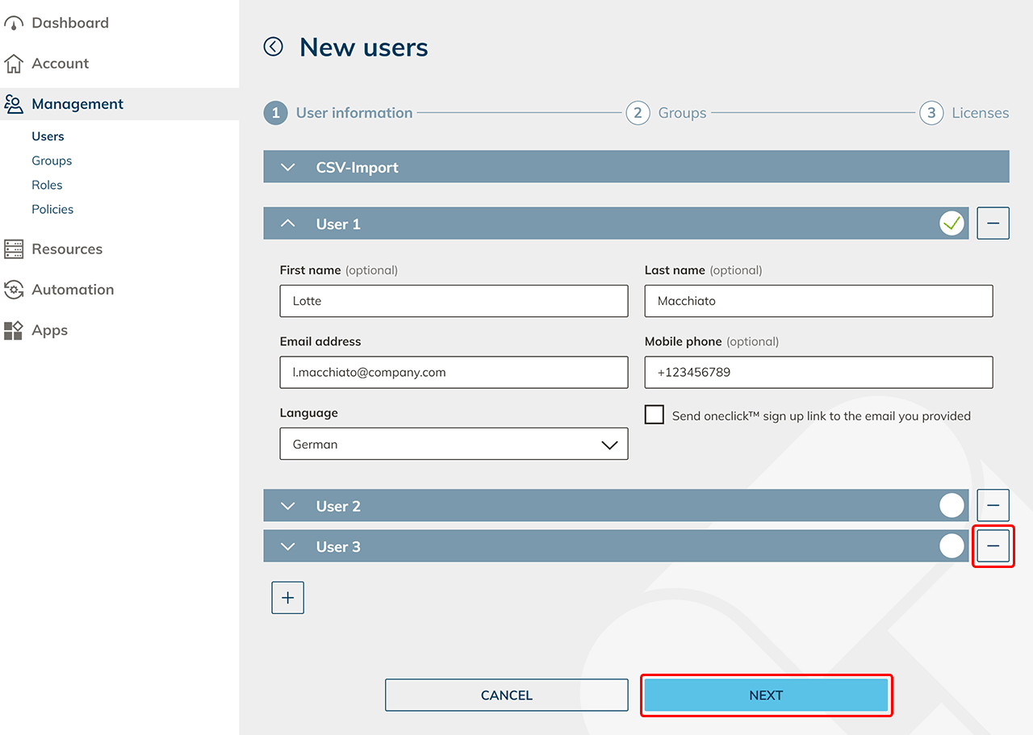Remove User 3 with the minus button
Image resolution: width=1033 pixels, height=735 pixels.
click(993, 546)
